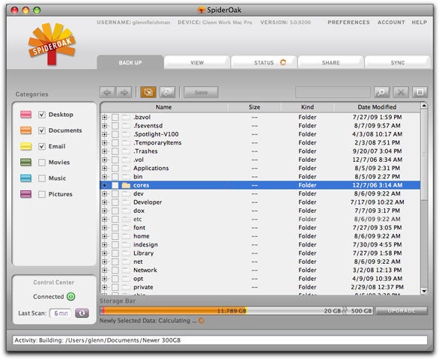Check the Music category checkbox
The width and height of the screenshot is (439, 359).
[x=42, y=178]
